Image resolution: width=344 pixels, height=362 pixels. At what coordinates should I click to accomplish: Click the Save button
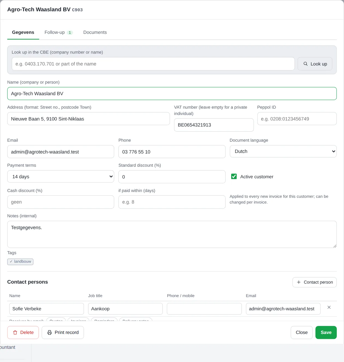[326, 333]
